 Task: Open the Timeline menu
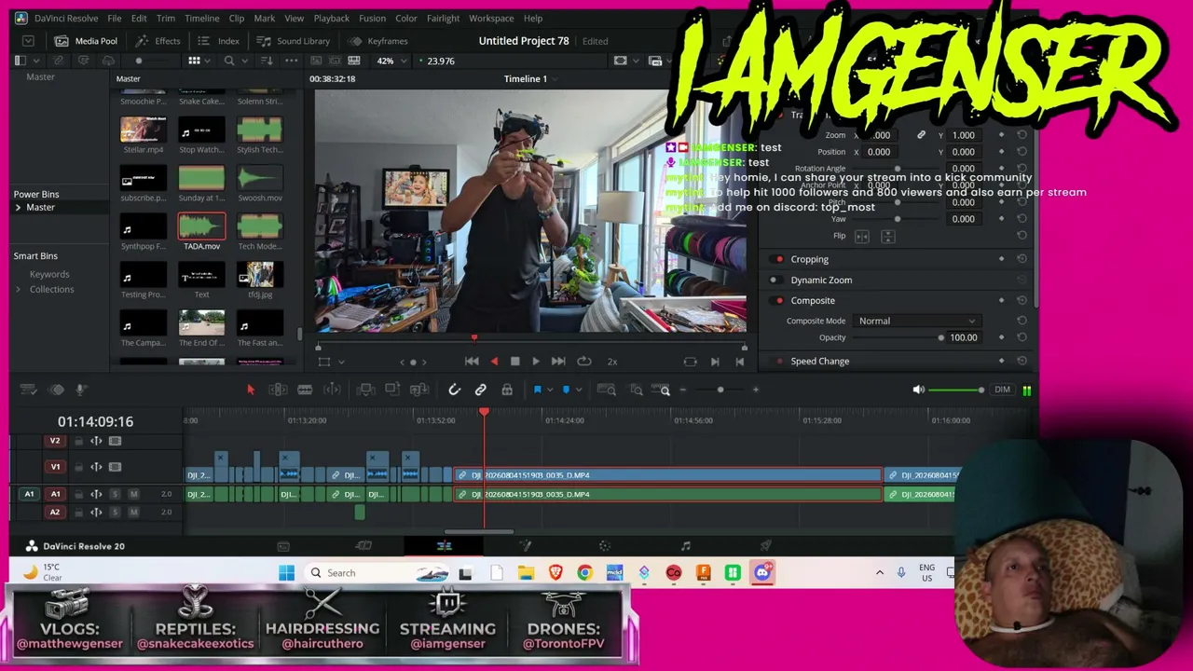(x=201, y=18)
